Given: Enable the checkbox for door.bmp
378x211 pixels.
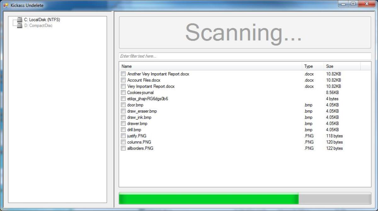Looking at the screenshot, I should (x=123, y=105).
